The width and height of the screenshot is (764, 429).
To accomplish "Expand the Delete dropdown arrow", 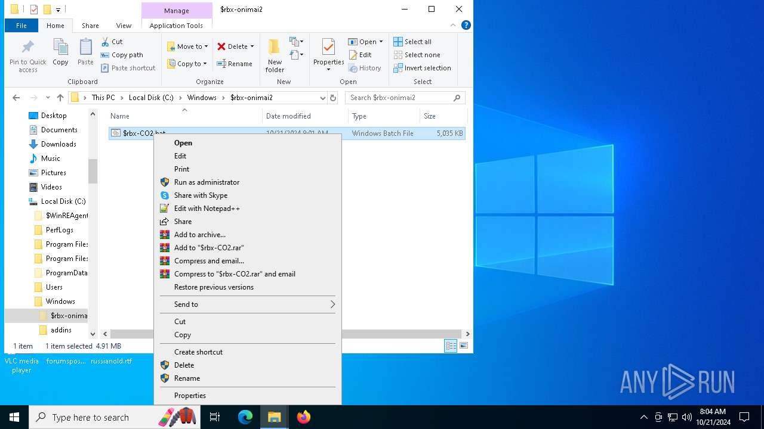I will (252, 46).
